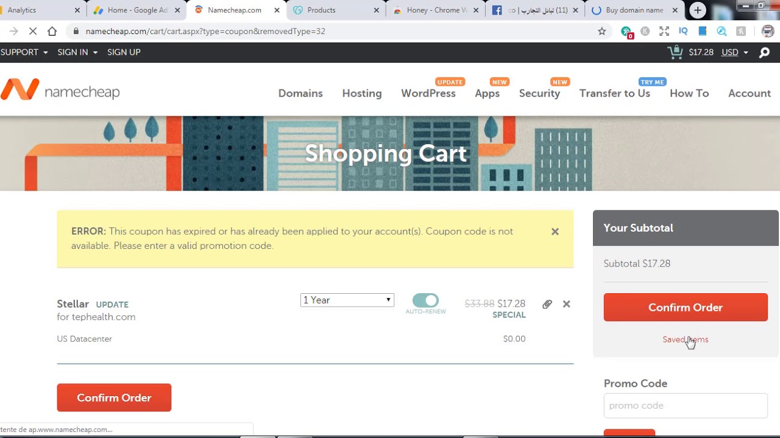Remove the Stellar item with X icon

[567, 304]
